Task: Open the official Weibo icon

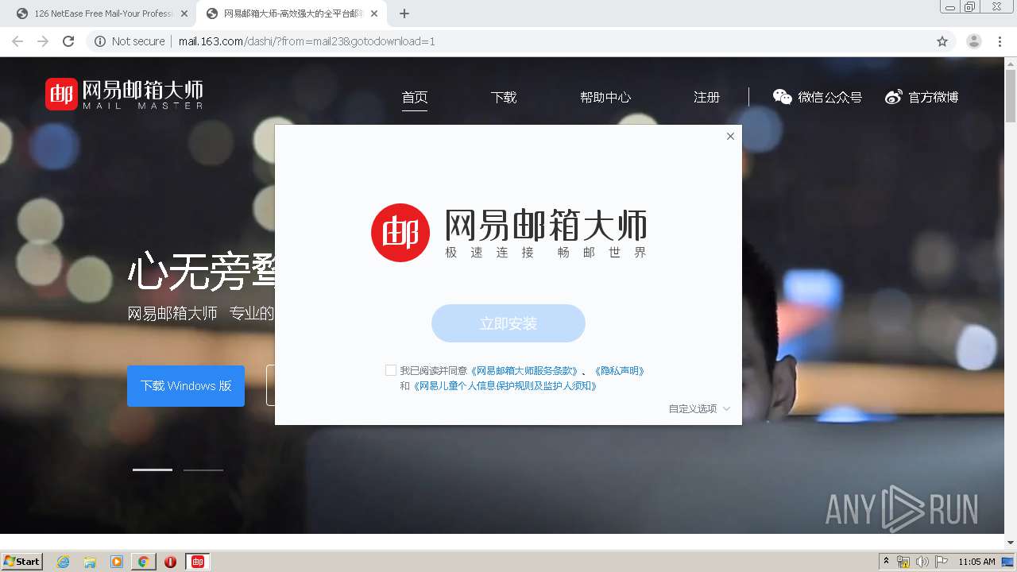Action: [x=894, y=97]
